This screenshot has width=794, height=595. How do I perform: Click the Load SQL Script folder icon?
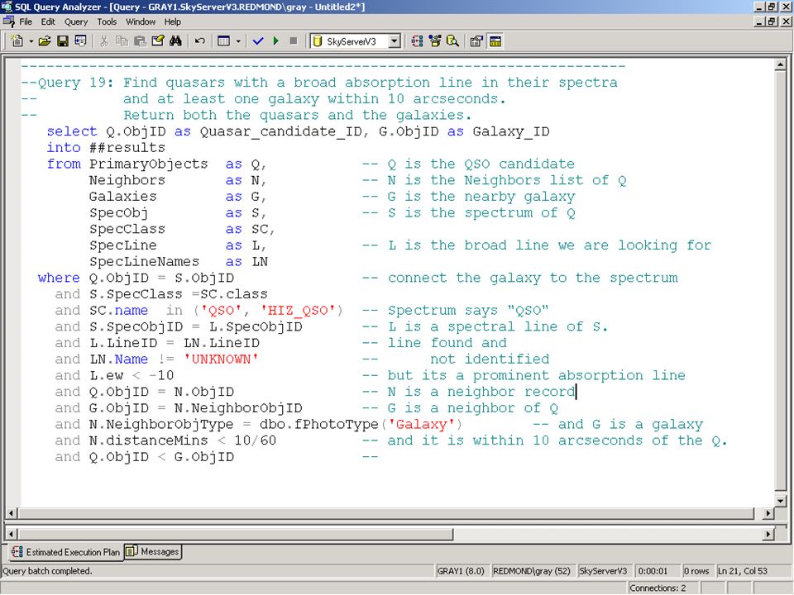click(x=45, y=41)
